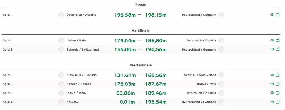Open the TV icon for the Finale match
The width and height of the screenshot is (285, 110).
click(x=277, y=14)
